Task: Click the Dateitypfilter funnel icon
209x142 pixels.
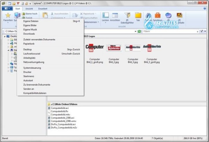Action: (x=127, y=15)
